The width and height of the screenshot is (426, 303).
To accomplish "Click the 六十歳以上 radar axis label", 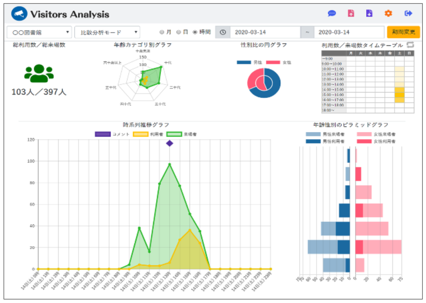I will (x=112, y=63).
